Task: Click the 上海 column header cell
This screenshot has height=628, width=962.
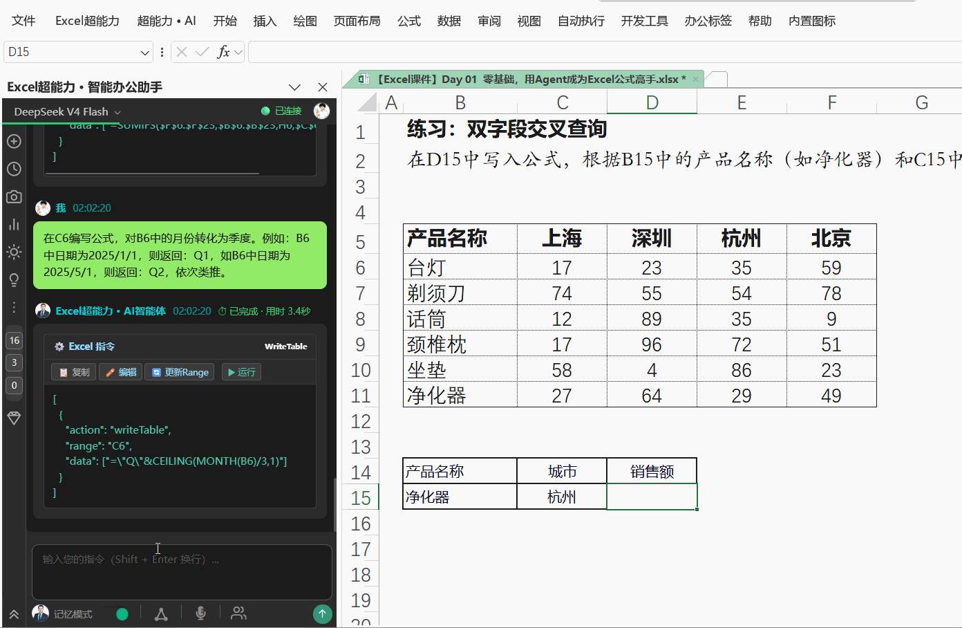Action: [x=562, y=239]
